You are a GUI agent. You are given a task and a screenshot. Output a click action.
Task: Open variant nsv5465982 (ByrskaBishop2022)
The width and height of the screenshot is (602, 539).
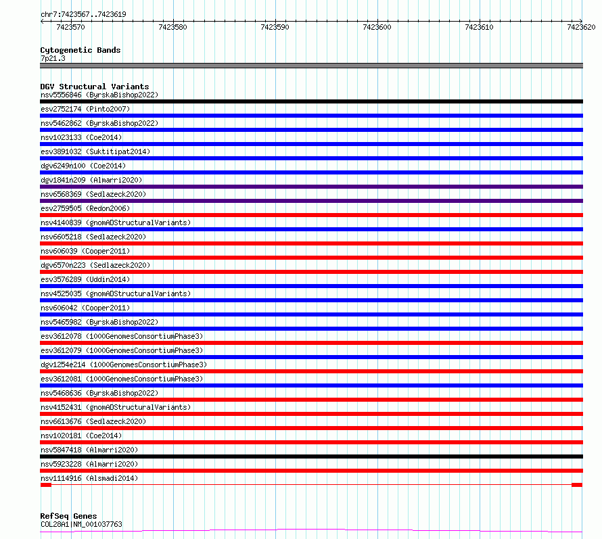click(x=99, y=322)
